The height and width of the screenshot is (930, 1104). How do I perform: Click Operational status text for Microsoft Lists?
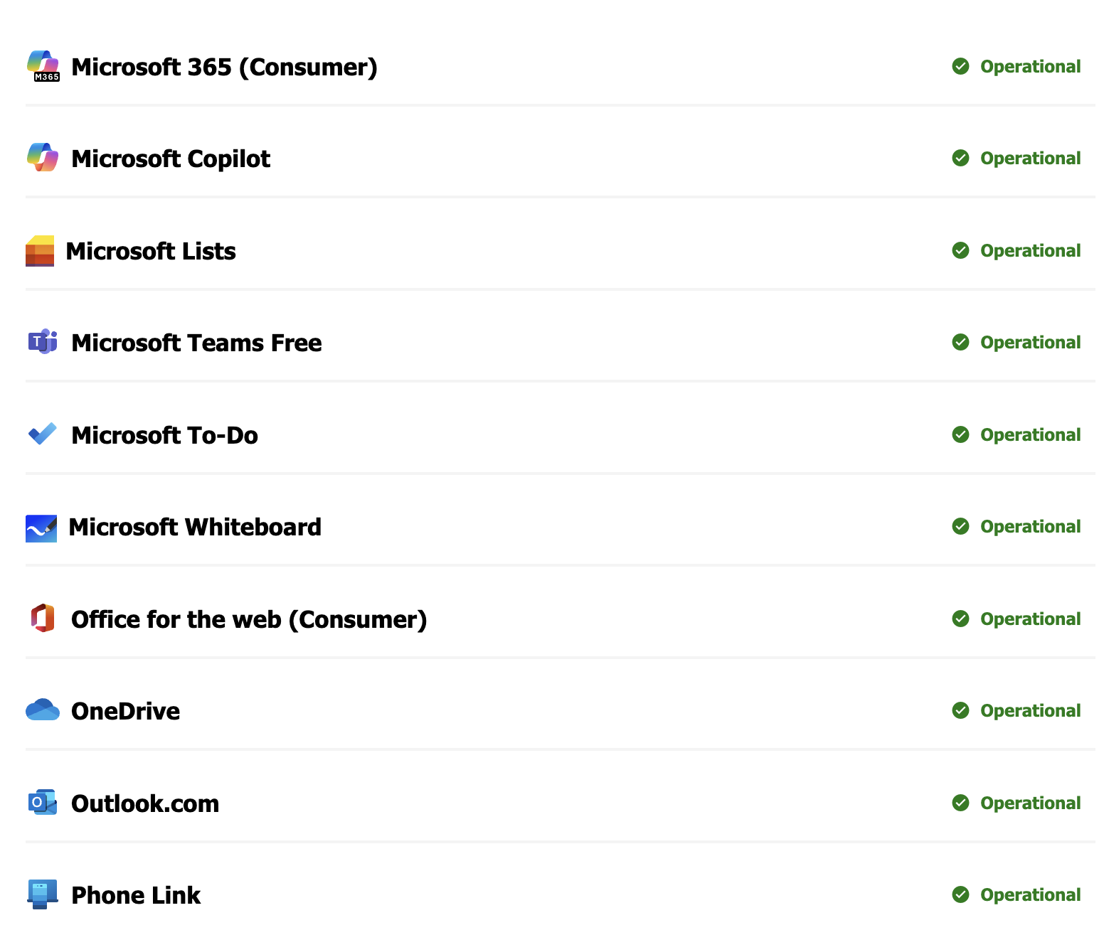1030,251
